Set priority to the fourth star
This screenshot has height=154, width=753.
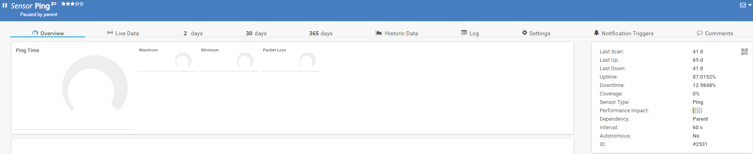click(77, 4)
